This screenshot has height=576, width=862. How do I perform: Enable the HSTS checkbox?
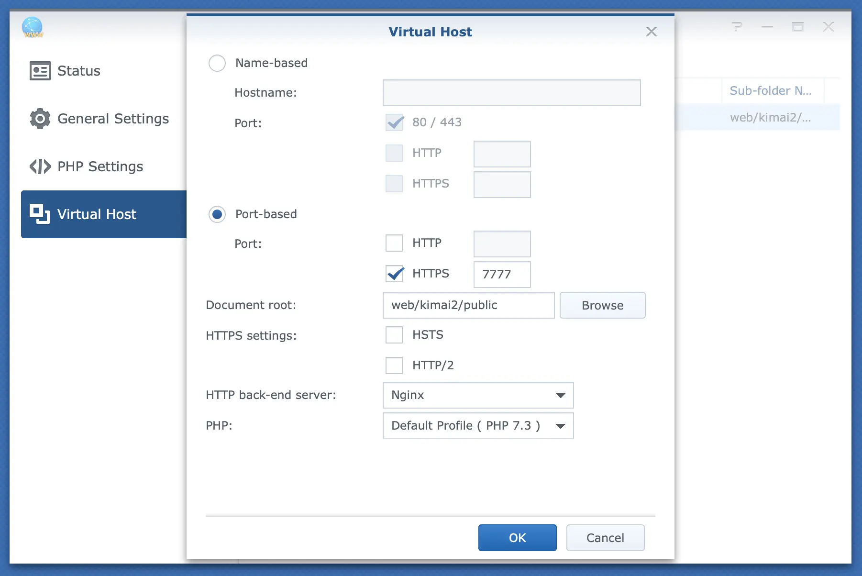(394, 335)
